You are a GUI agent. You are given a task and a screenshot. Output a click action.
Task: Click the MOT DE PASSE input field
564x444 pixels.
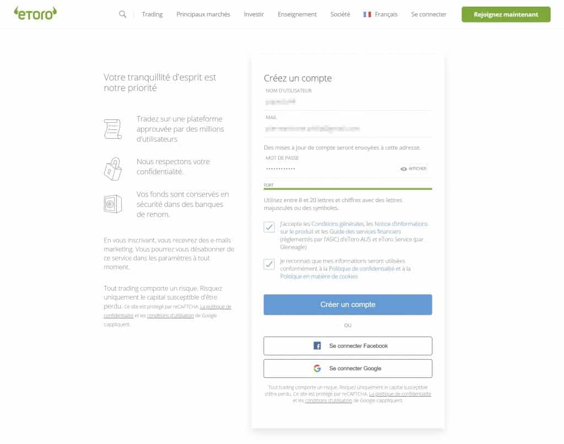click(x=330, y=169)
